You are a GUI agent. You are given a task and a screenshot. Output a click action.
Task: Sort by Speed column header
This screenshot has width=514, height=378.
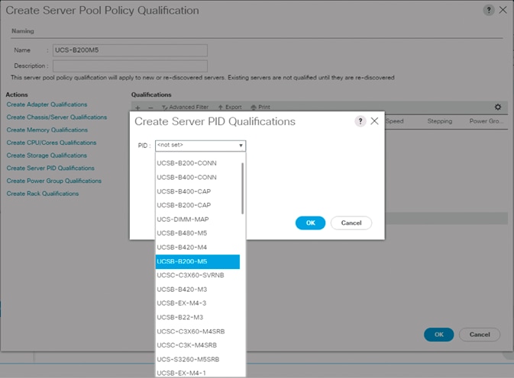395,121
